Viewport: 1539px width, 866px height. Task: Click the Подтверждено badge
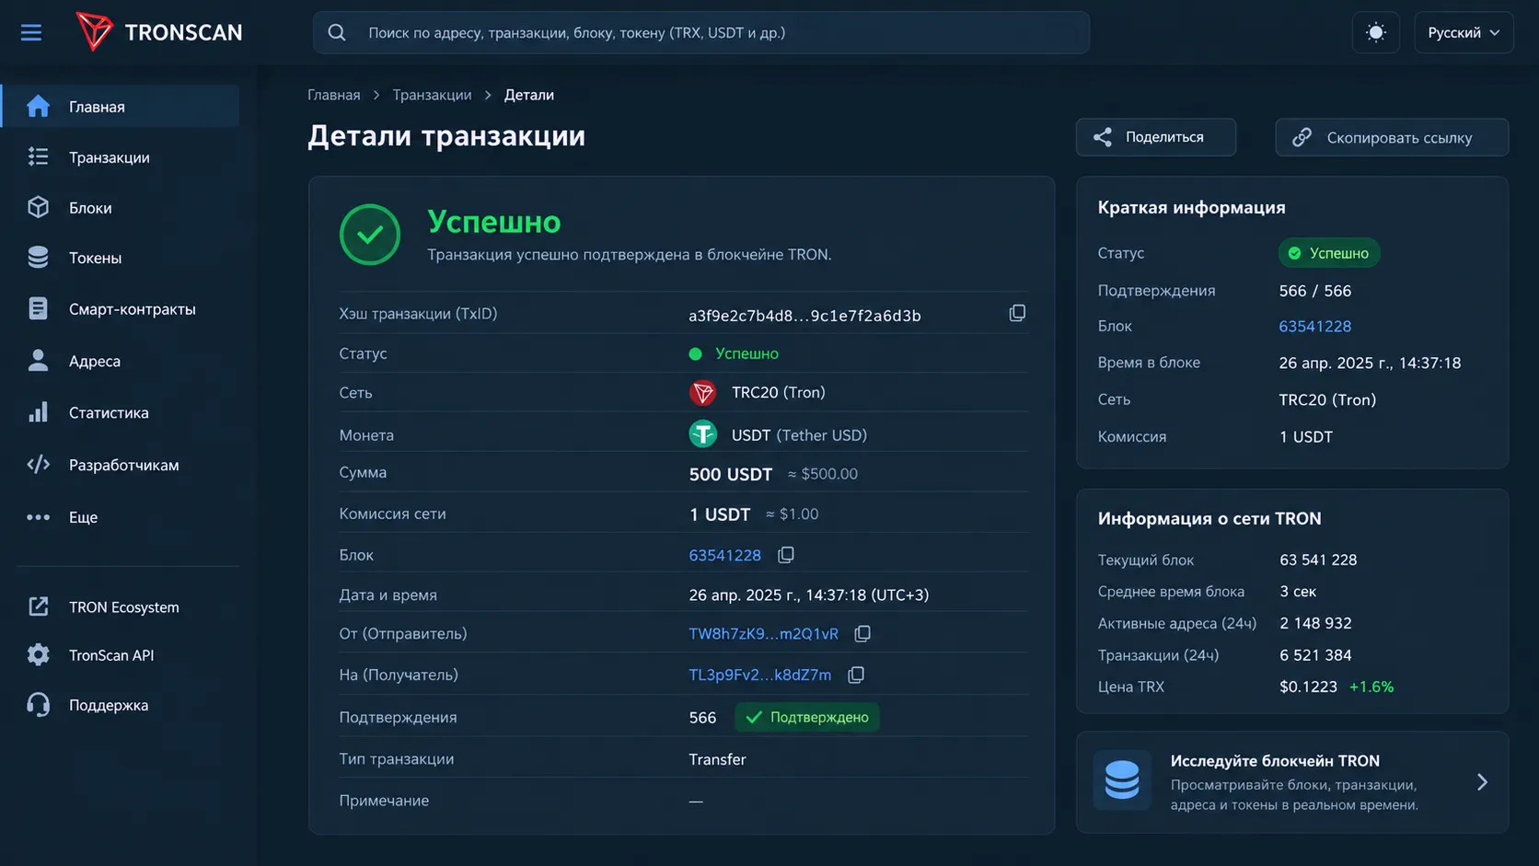[x=807, y=717]
